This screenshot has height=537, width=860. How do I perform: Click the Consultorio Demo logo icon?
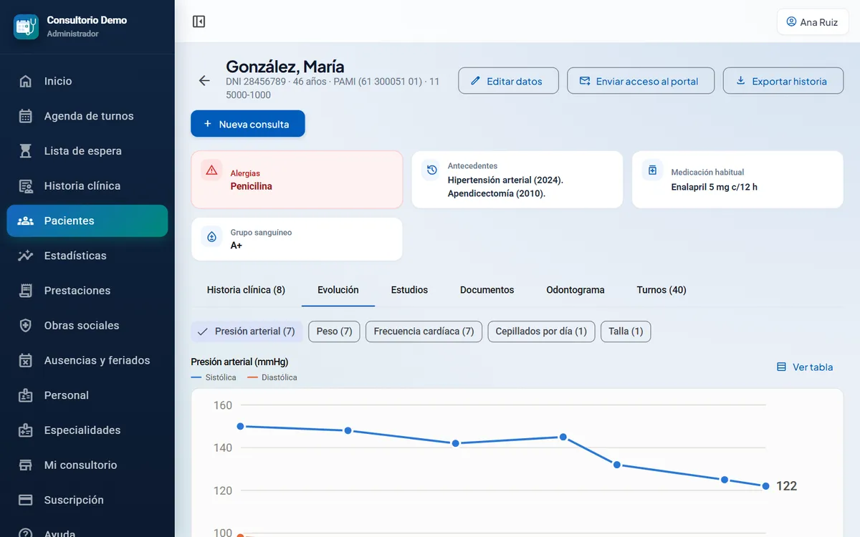[x=27, y=26]
